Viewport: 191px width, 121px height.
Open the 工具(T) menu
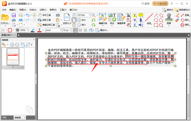(63, 10)
